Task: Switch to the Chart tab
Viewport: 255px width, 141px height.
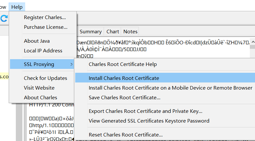Action: (113, 31)
